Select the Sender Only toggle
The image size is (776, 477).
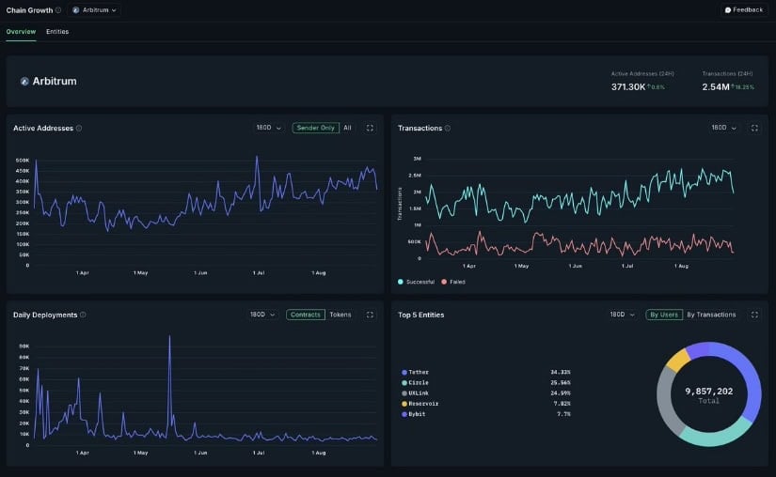[x=316, y=128]
